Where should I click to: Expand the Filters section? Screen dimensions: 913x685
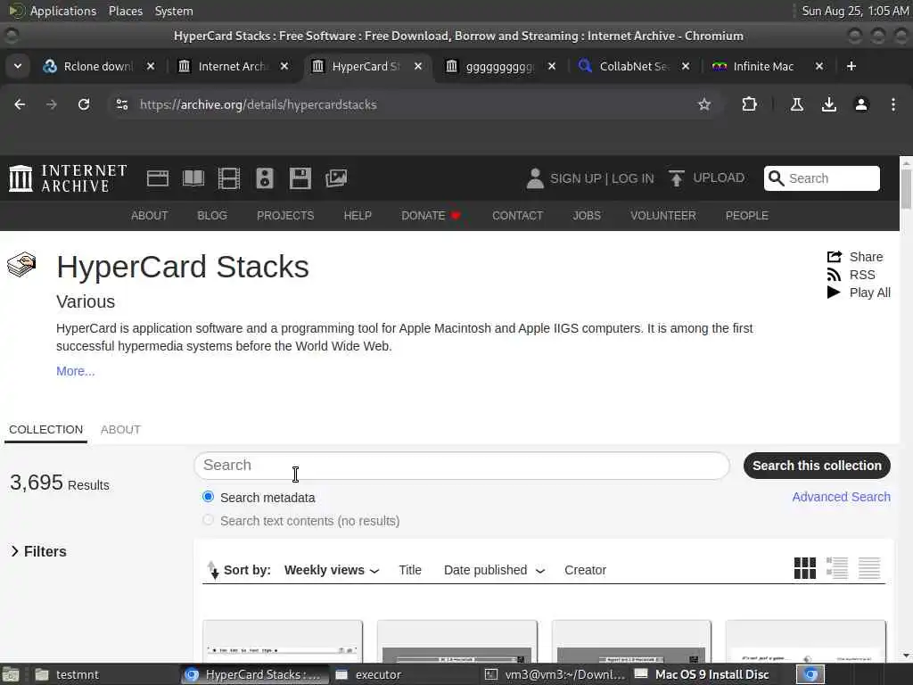(38, 551)
